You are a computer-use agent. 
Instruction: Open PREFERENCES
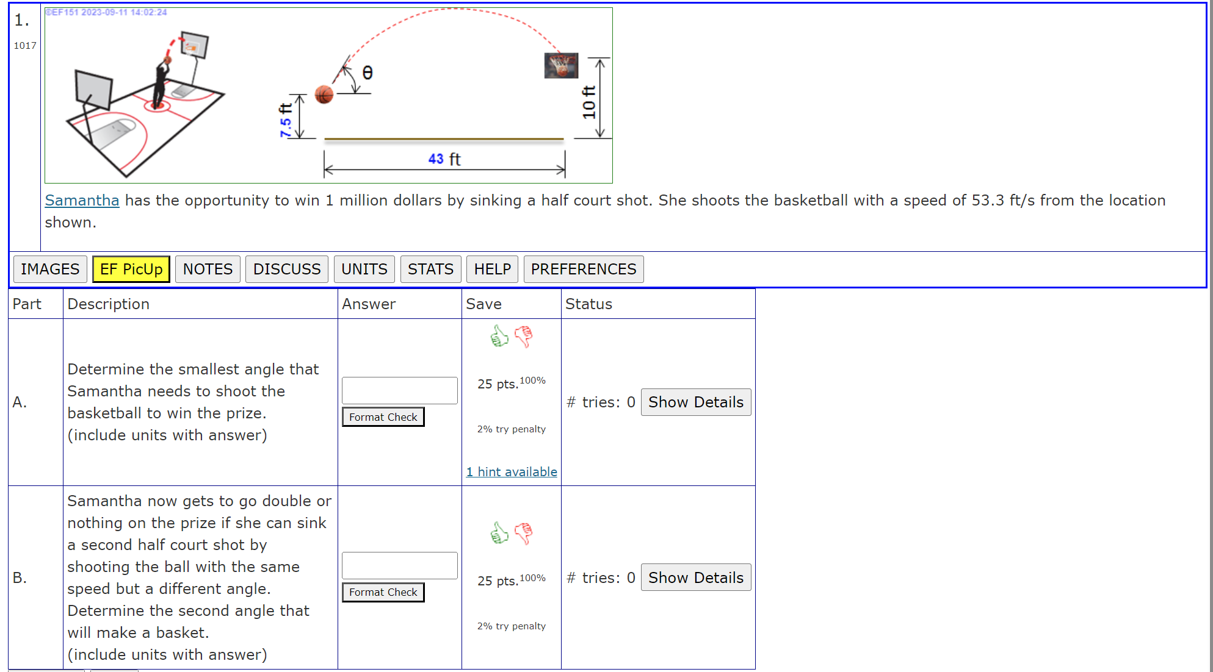583,269
